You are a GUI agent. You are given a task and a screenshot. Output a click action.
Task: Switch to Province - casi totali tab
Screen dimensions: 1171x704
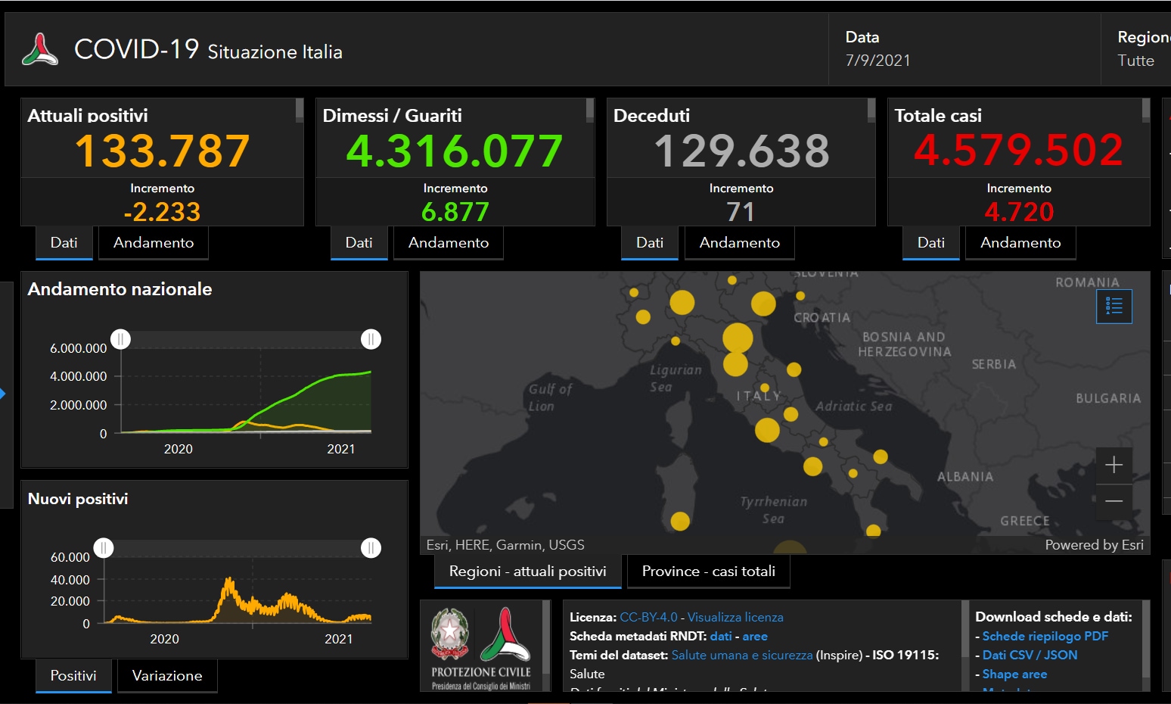coord(708,572)
